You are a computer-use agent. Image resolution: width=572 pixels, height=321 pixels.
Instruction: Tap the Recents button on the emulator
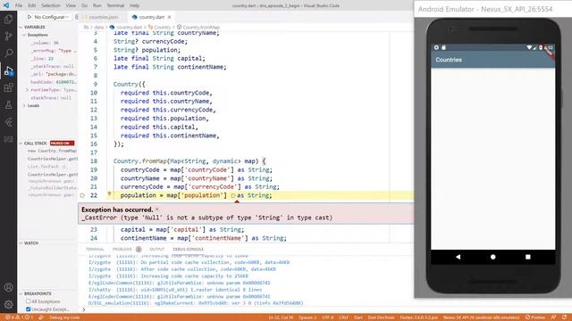point(527,257)
